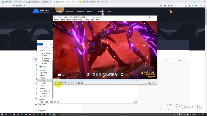Open the VLC 视频(V) menu
Image resolution: width=207 pixels, height=116 pixels.
point(74,20)
